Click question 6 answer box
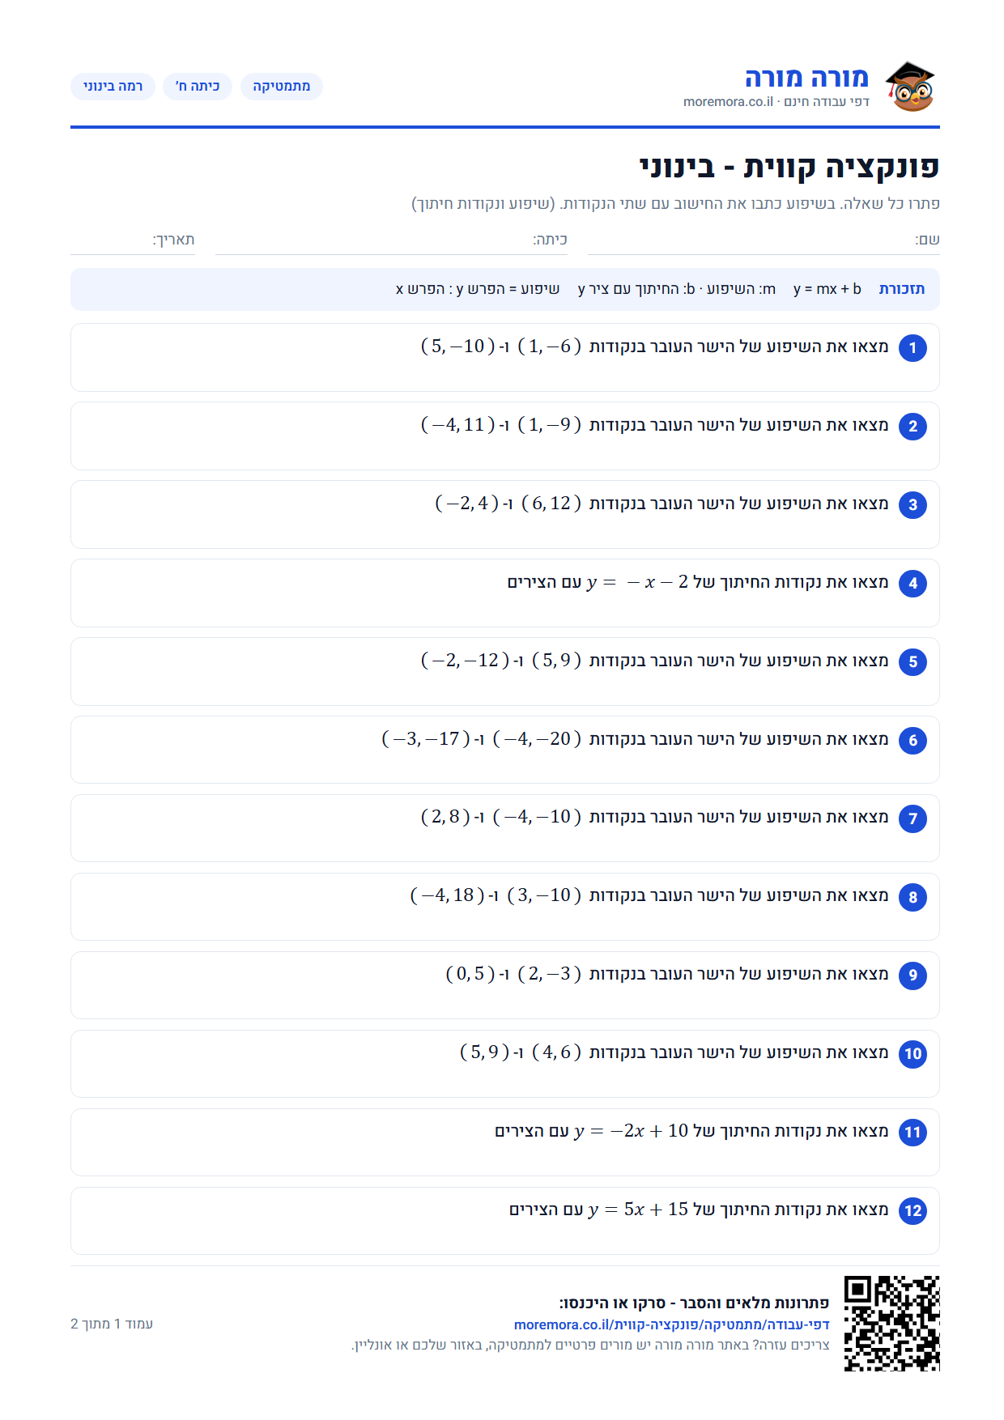Screen dimensions: 1004x1420 505,750
